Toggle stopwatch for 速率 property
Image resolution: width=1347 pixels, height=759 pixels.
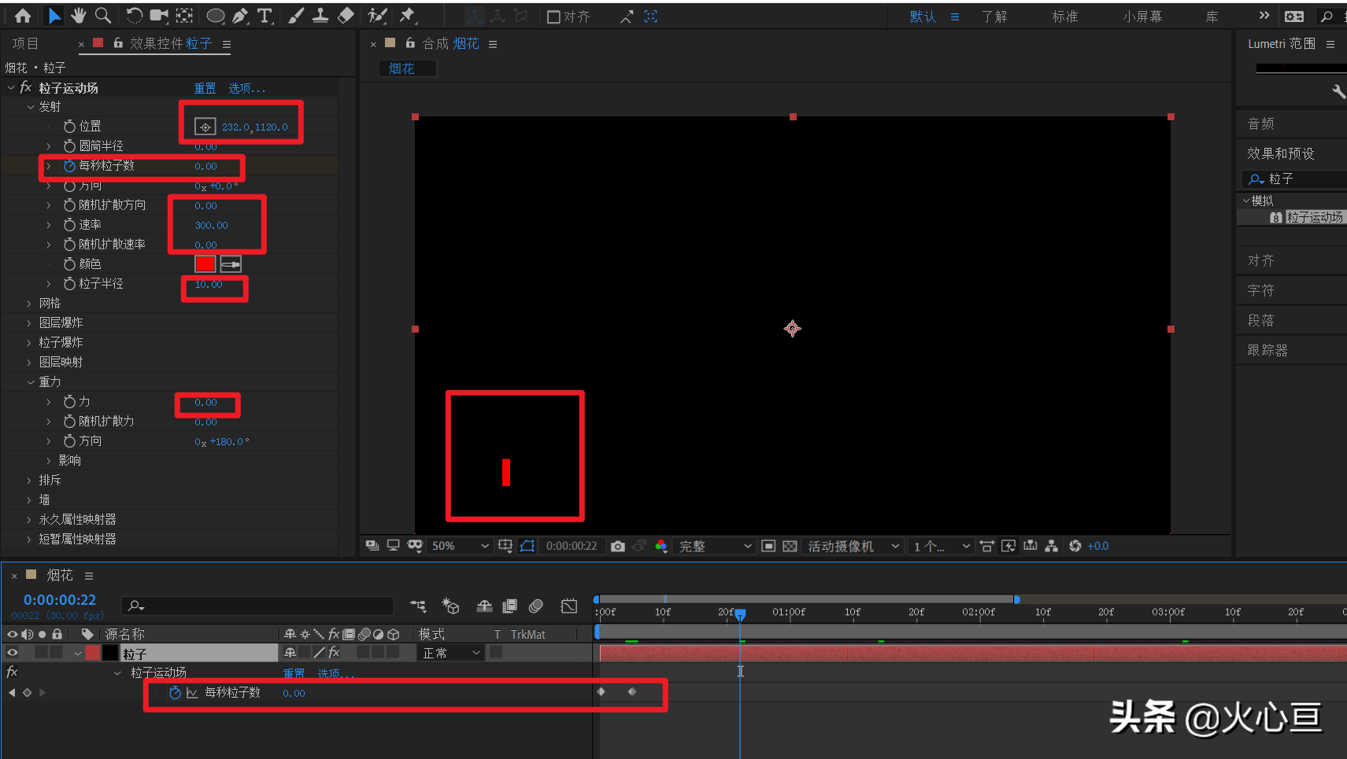[x=69, y=225]
